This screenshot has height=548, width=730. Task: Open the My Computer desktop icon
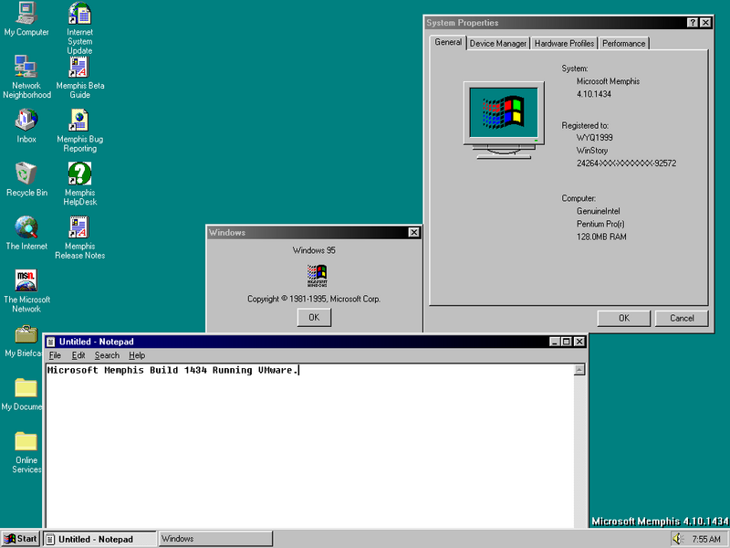pos(26,15)
